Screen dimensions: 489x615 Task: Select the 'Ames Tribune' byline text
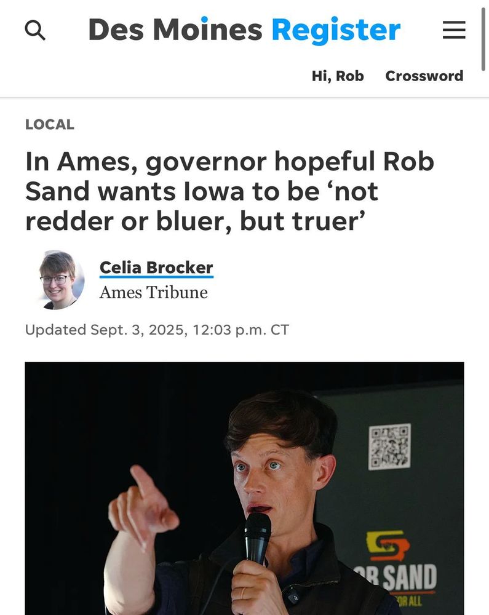[153, 293]
